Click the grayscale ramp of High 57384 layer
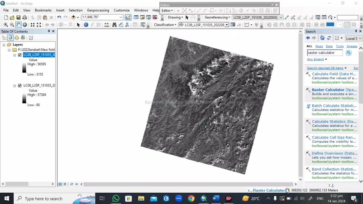The width and height of the screenshot is (363, 204). 24,99
